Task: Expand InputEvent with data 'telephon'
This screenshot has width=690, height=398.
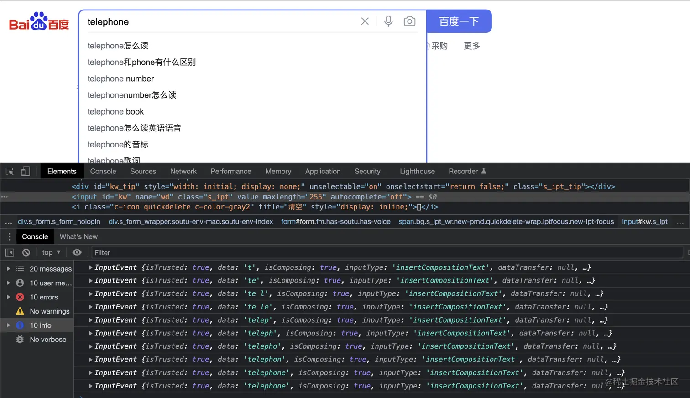Action: click(x=91, y=359)
